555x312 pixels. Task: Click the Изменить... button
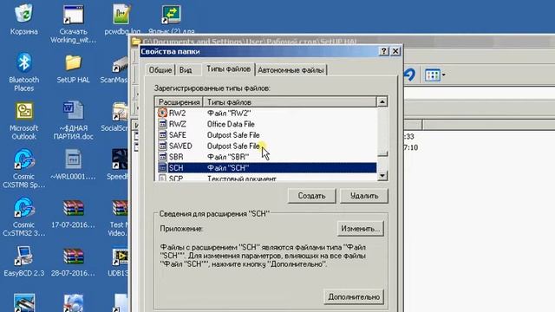[361, 229]
